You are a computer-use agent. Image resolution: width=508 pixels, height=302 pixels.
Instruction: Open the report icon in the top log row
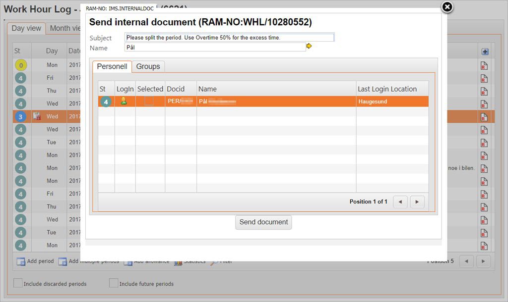tap(484, 65)
